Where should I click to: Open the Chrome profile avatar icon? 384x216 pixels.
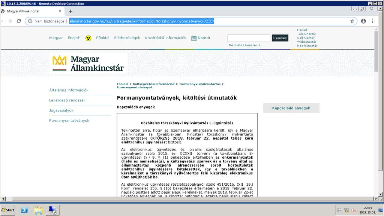363,21
